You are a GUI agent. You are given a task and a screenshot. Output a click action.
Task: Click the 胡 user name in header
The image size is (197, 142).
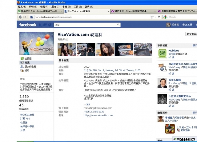[x=175, y=25]
